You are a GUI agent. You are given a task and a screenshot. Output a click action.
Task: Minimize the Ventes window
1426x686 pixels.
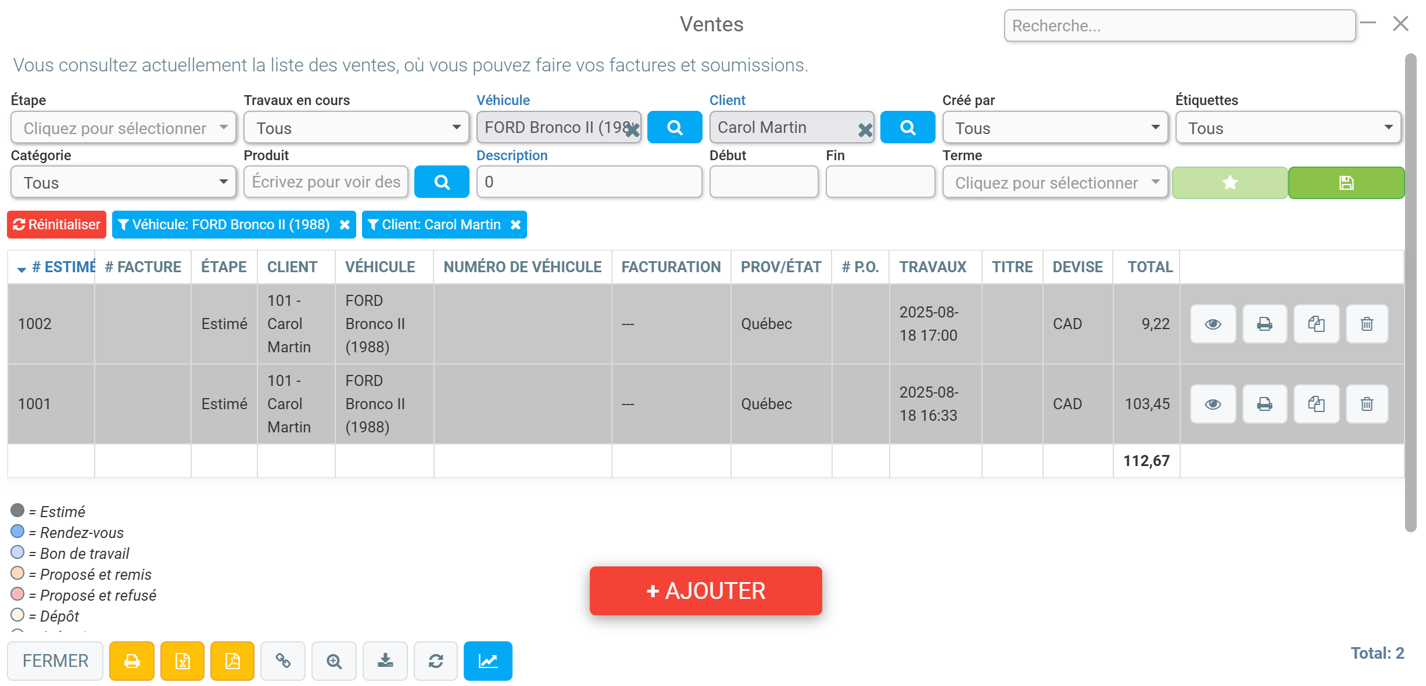[1368, 23]
